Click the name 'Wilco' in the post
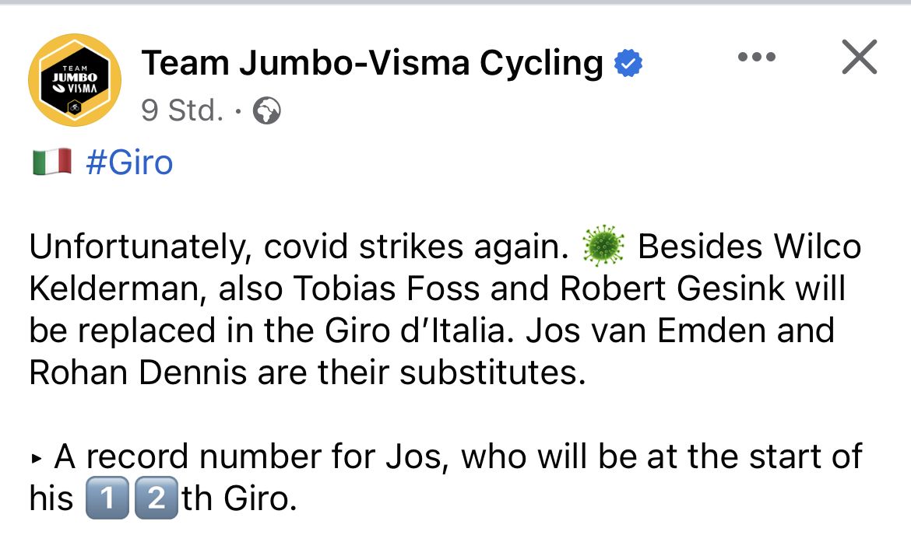 pos(818,247)
